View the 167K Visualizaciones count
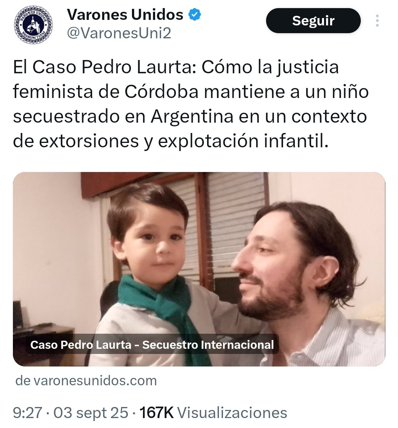Viewport: 398px width, 428px height. click(213, 413)
